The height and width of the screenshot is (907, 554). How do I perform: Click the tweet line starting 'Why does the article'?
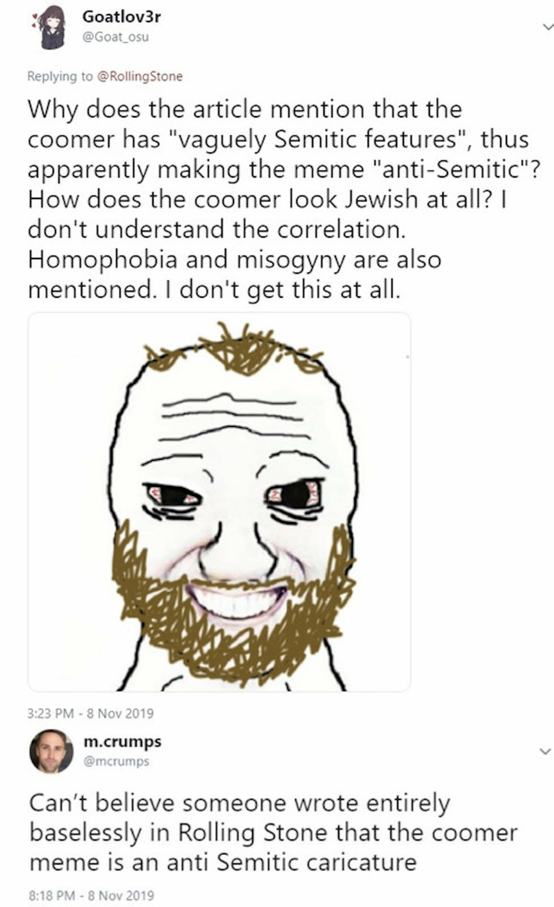click(245, 110)
